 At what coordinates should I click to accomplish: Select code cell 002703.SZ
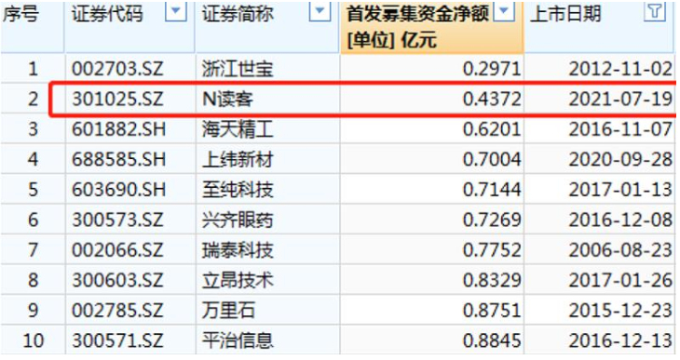117,69
